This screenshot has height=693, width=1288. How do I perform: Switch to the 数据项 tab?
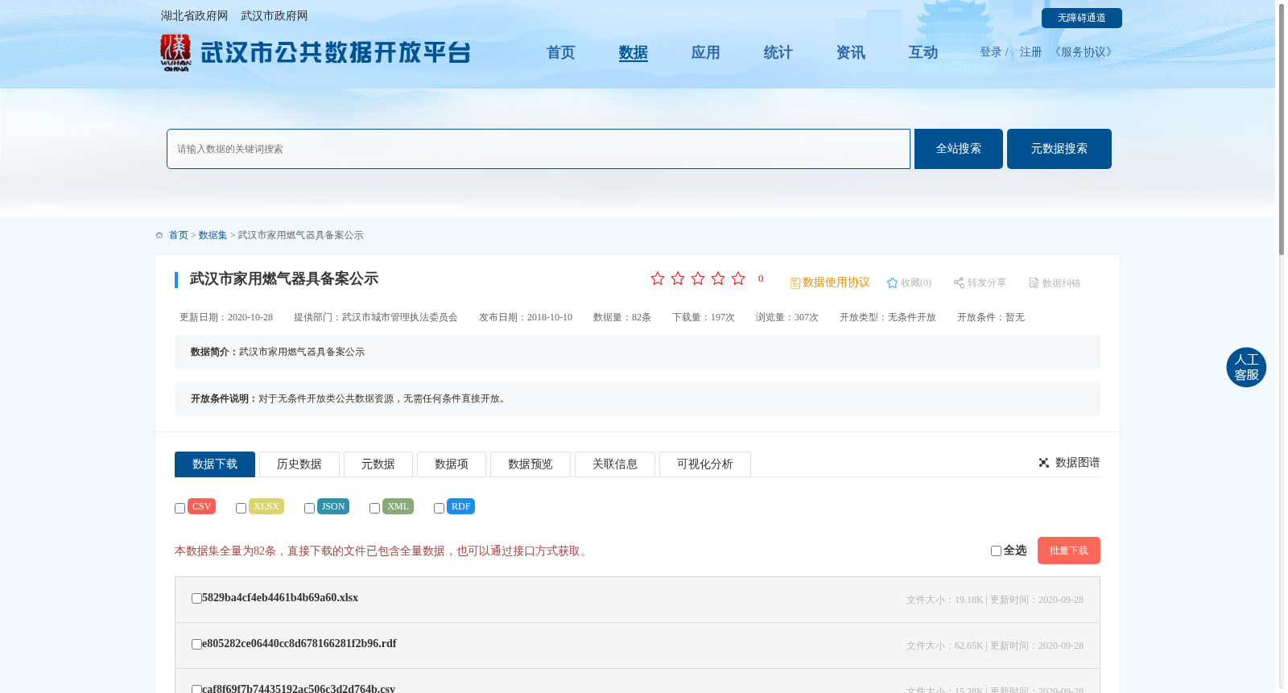pyautogui.click(x=452, y=464)
